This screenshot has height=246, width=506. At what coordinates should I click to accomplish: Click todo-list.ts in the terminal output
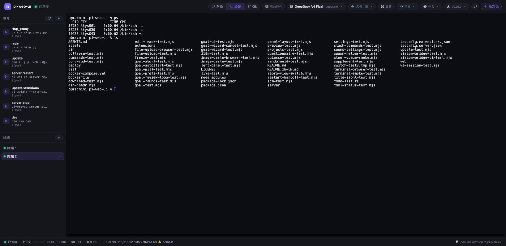pos(346,81)
